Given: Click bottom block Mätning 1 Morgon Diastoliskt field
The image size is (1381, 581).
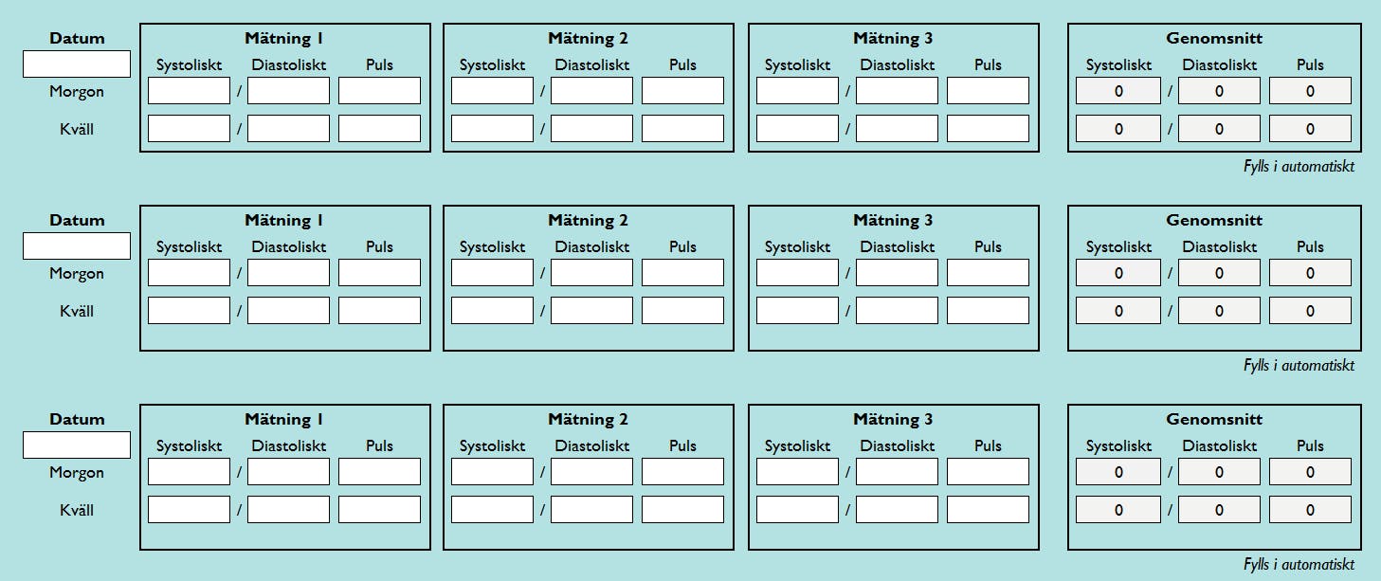Looking at the screenshot, I should [288, 472].
